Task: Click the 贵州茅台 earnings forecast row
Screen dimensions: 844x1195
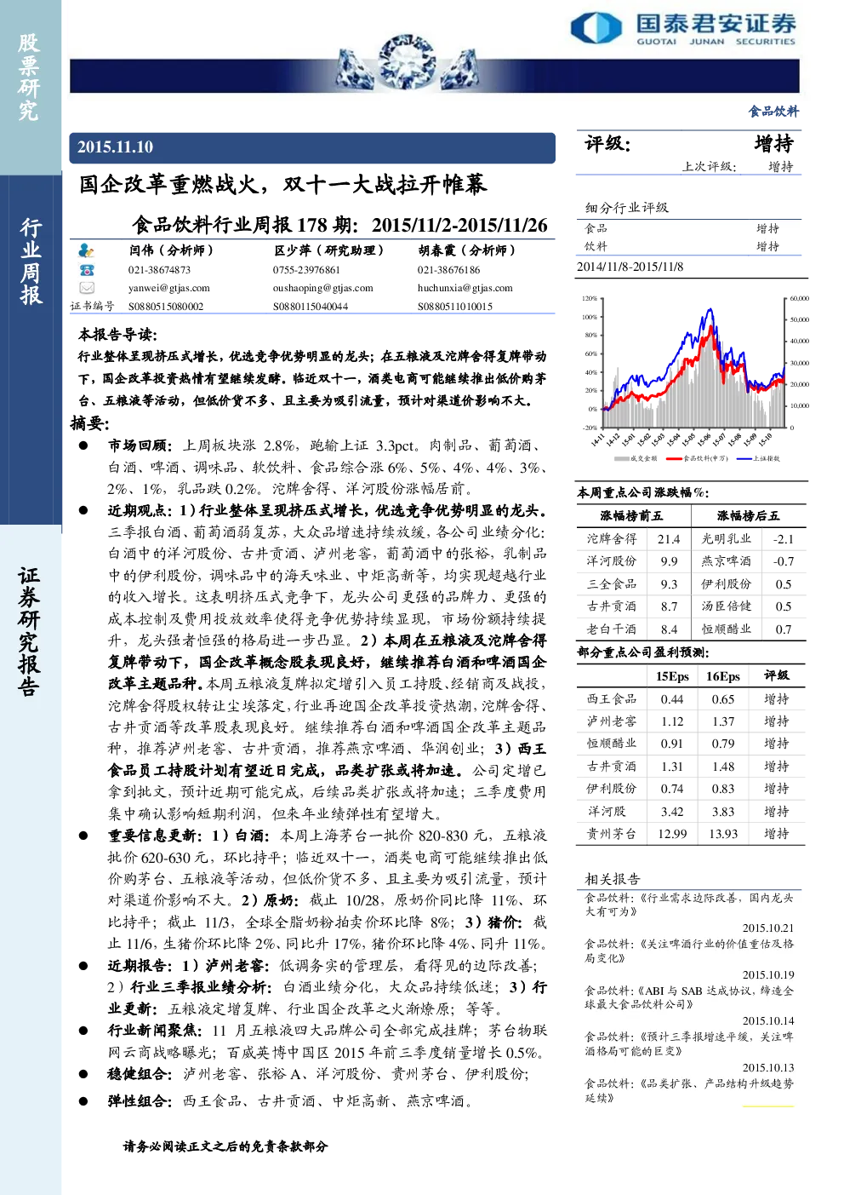Action: [691, 834]
